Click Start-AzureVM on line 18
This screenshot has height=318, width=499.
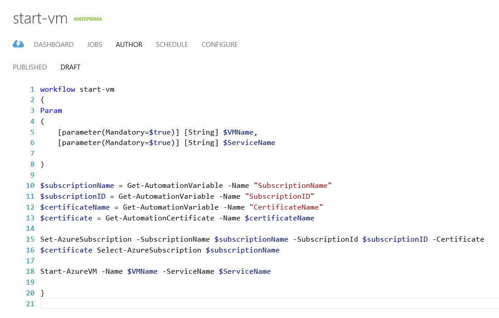point(69,271)
